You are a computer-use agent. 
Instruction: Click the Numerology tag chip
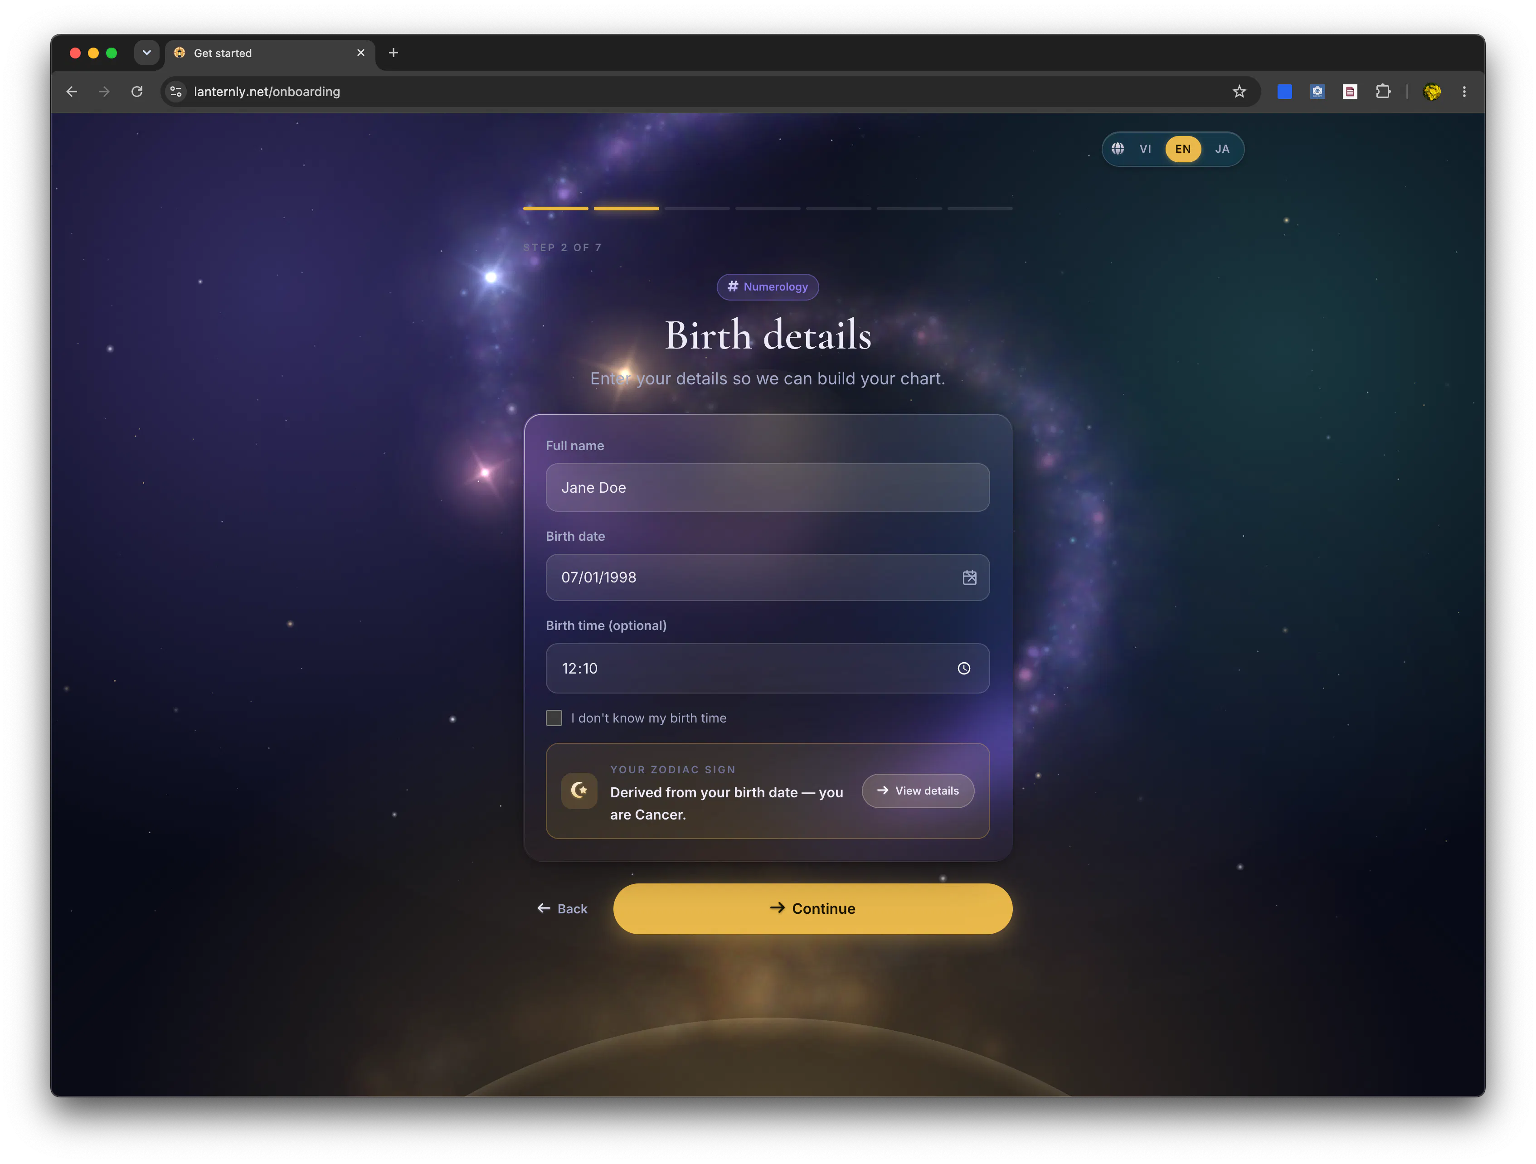pos(767,286)
